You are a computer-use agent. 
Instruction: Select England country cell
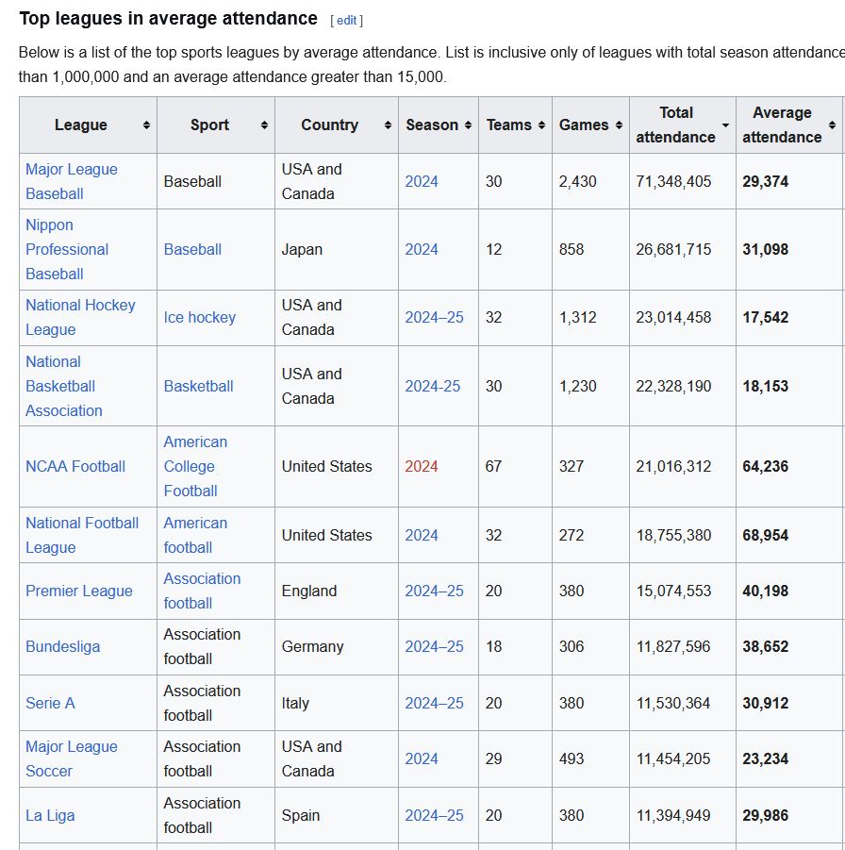(x=336, y=591)
